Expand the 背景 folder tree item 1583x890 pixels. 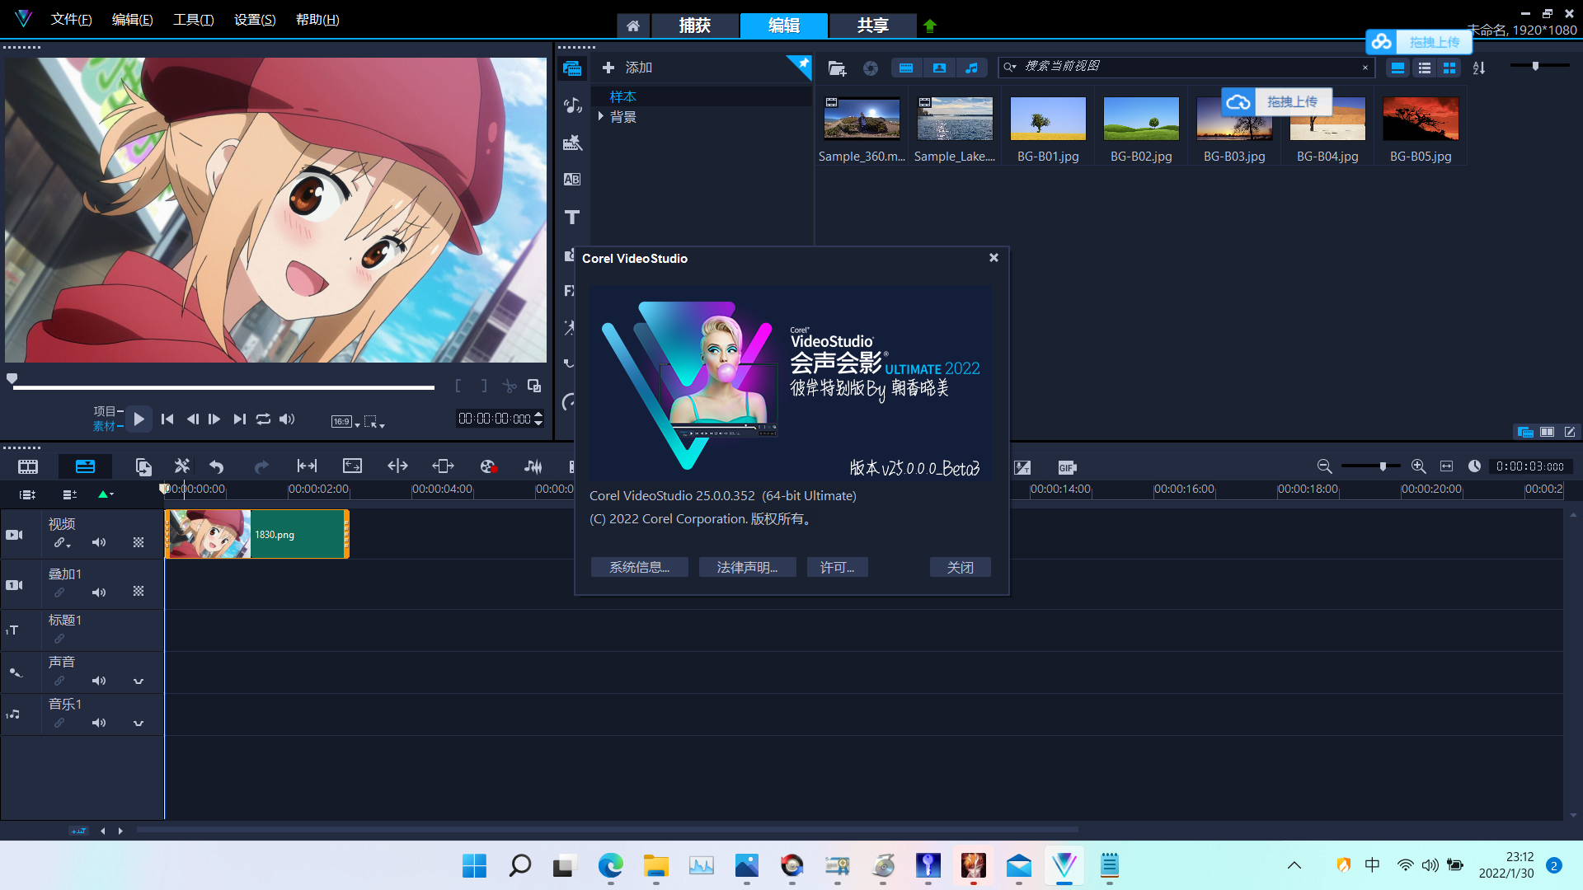pos(601,117)
